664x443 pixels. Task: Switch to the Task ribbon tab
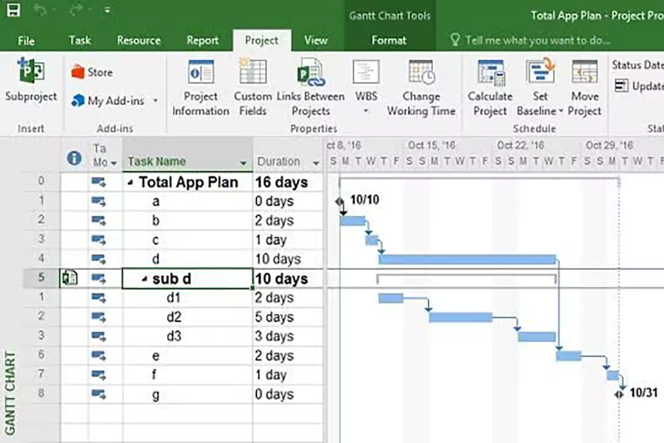click(79, 40)
